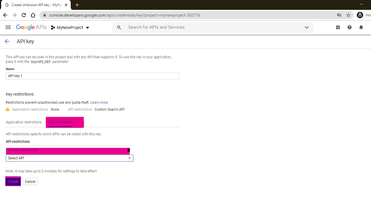Screen dimensions: 371x199
Task: Click the 'Custom Search API' summary value
Action: (x=110, y=109)
